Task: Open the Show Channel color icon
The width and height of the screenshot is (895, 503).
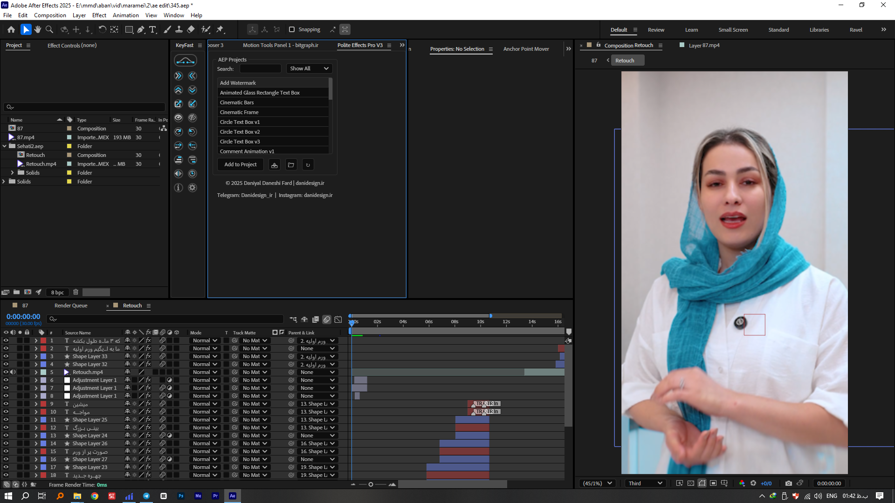Action: point(742,483)
